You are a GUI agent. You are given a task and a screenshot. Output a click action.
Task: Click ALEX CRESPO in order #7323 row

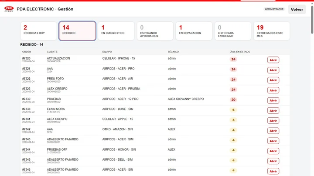(57, 89)
